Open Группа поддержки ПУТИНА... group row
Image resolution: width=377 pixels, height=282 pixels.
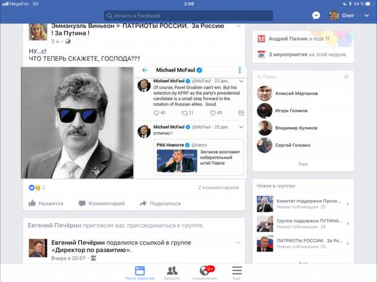(x=303, y=224)
